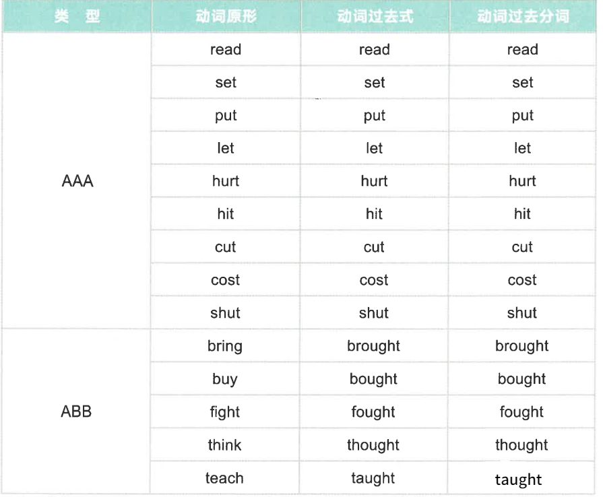The height and width of the screenshot is (497, 603).
Task: Select 'let' in the base form column
Action: [226, 148]
